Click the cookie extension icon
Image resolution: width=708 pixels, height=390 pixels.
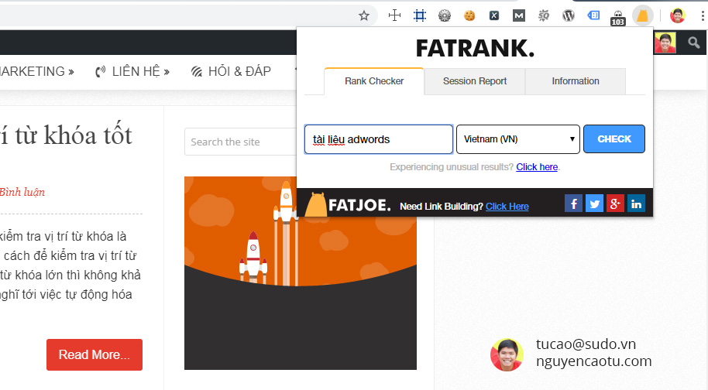coord(469,15)
